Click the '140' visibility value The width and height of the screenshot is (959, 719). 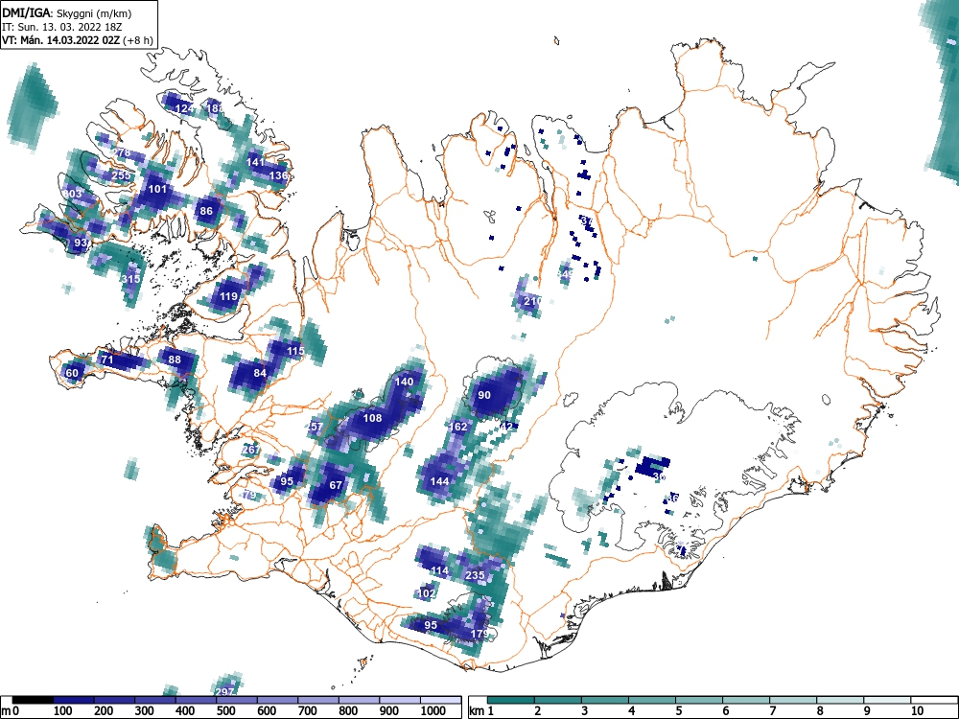(404, 382)
